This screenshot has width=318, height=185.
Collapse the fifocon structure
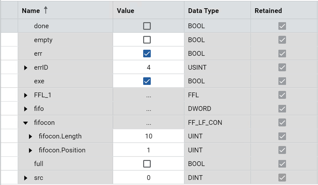pyautogui.click(x=26, y=123)
